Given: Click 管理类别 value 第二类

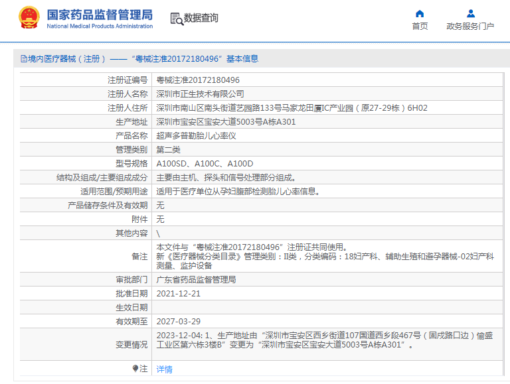Looking at the screenshot, I should (169, 150).
